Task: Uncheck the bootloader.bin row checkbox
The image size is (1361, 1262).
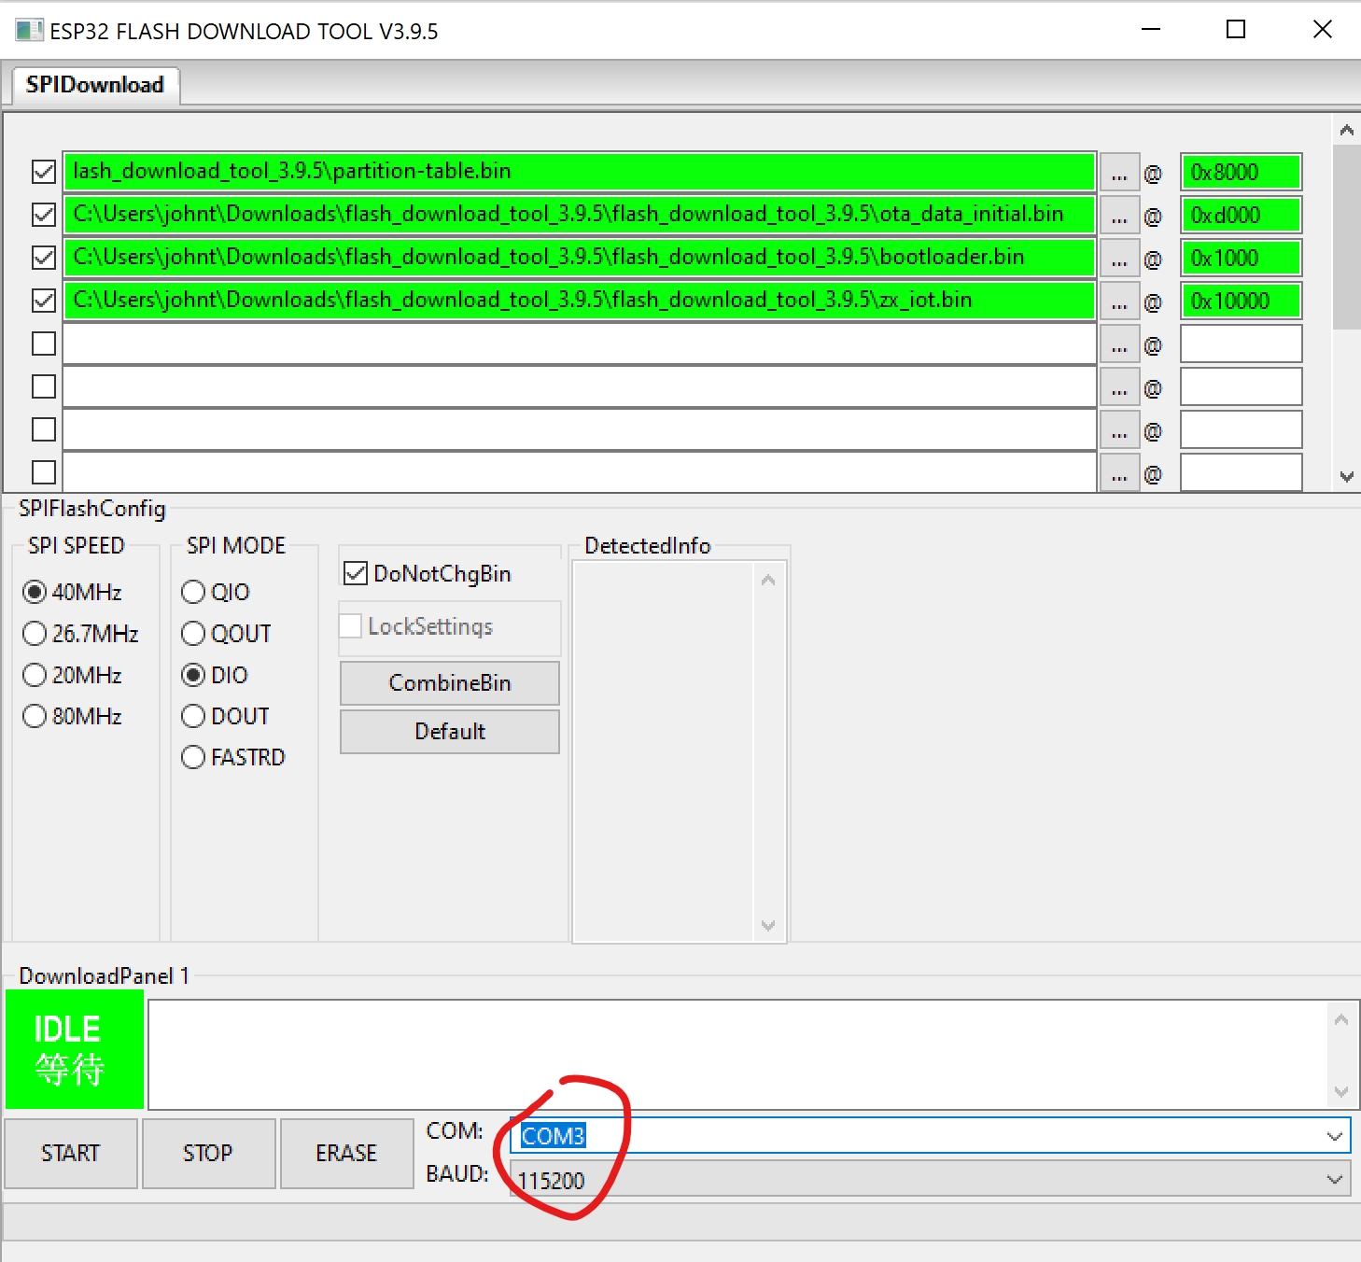Action: coord(44,258)
